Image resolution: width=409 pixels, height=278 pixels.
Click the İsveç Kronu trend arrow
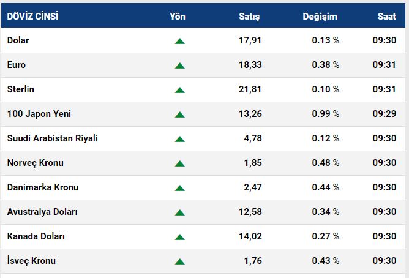(x=179, y=261)
